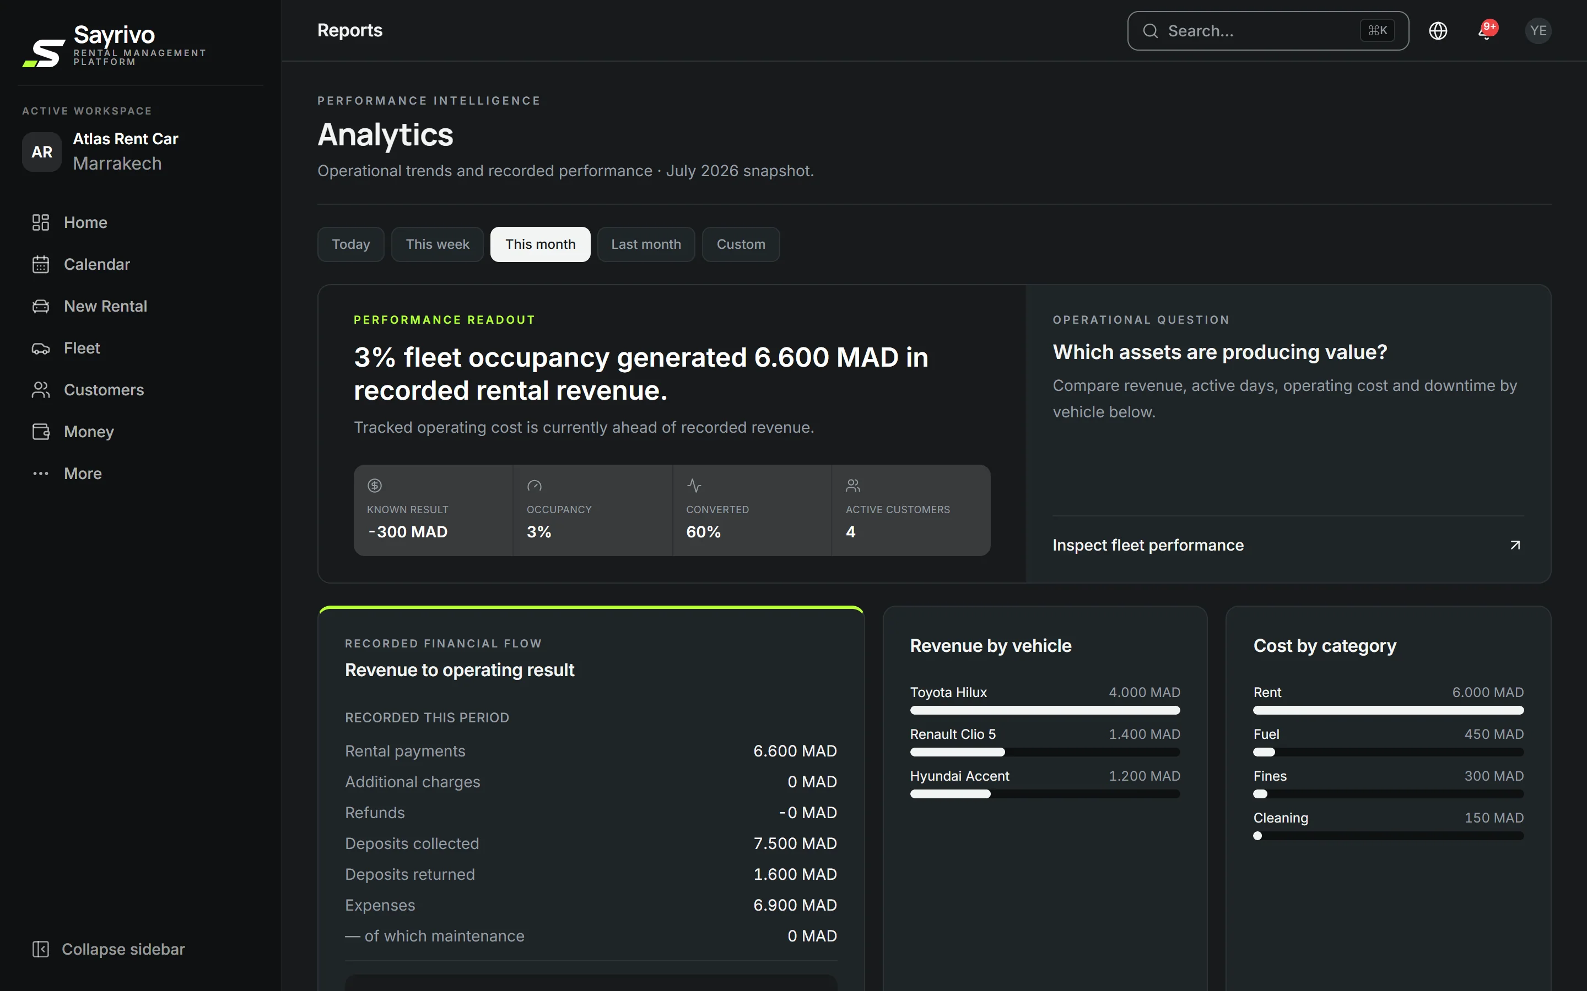Click the Cost by category heading

pyautogui.click(x=1325, y=646)
